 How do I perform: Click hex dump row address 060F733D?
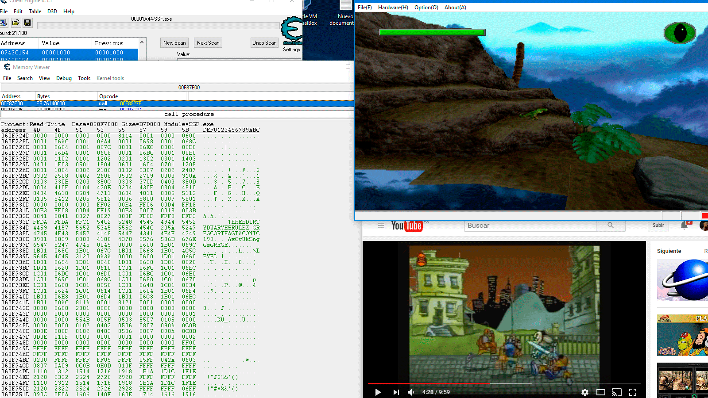click(15, 222)
